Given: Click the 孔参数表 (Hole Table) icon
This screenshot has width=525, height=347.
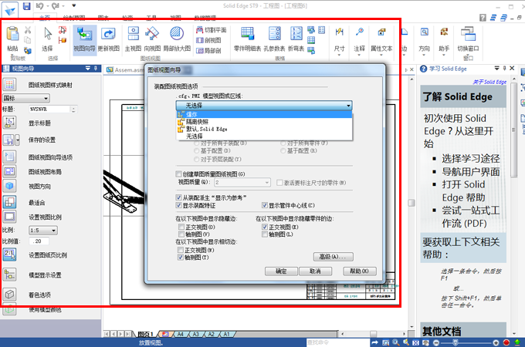Looking at the screenshot, I should click(x=274, y=37).
